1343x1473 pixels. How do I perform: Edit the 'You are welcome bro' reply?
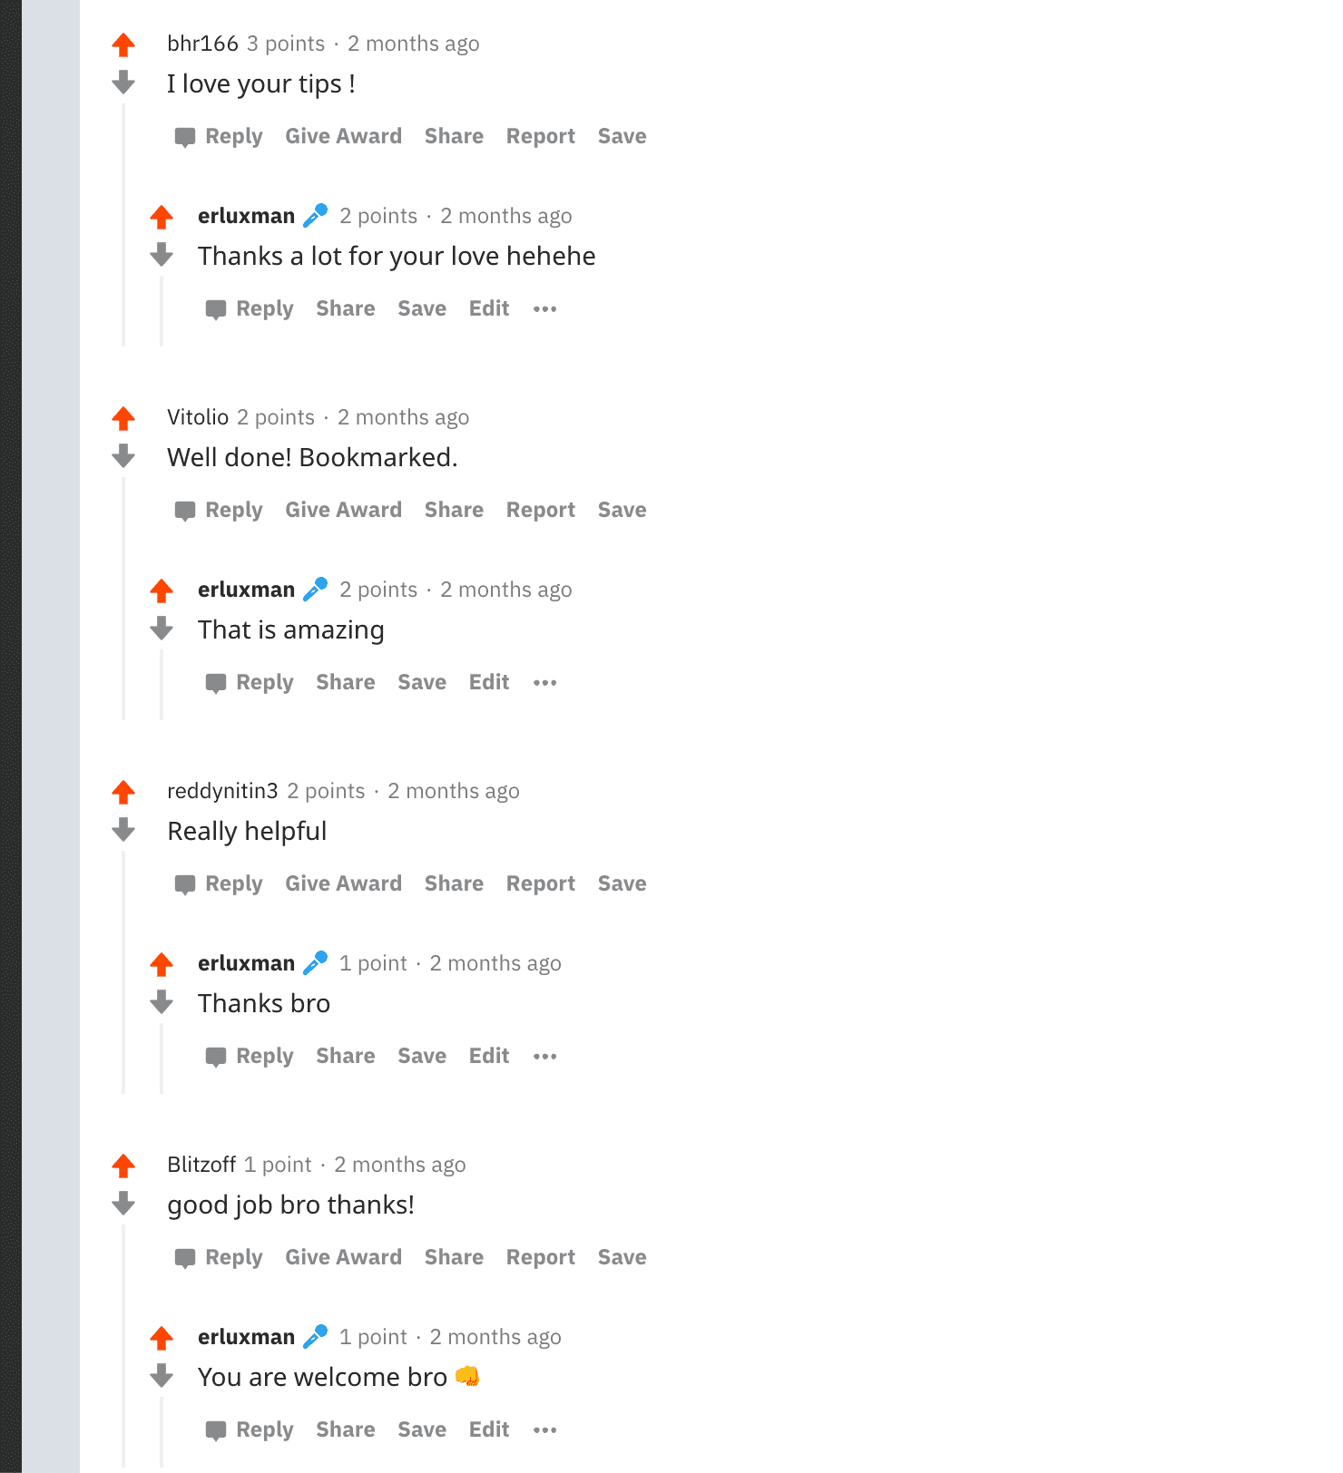(x=489, y=1429)
